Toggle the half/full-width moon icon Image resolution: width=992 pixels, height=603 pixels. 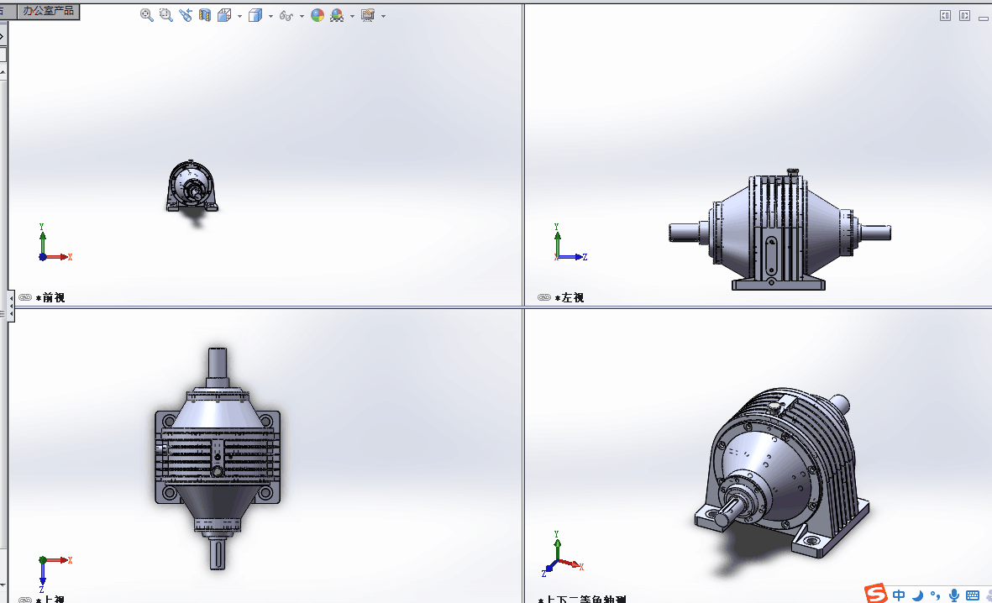(918, 595)
